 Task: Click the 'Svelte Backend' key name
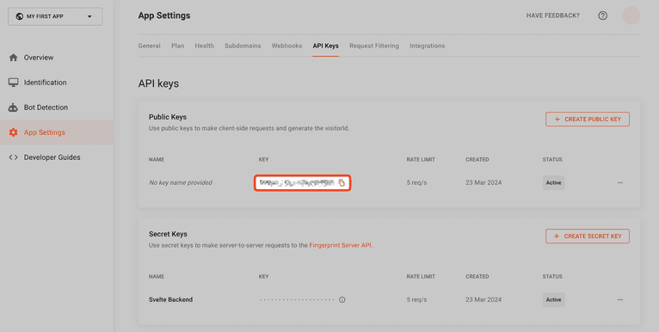[170, 299]
